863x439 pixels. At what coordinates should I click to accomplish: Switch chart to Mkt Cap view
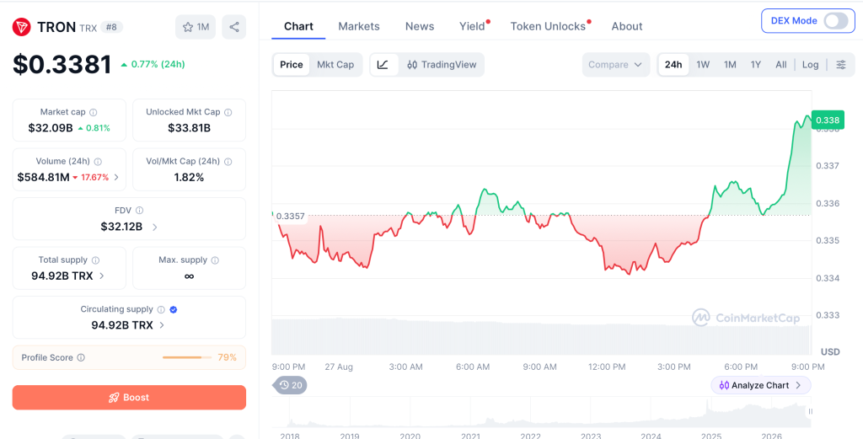point(335,64)
